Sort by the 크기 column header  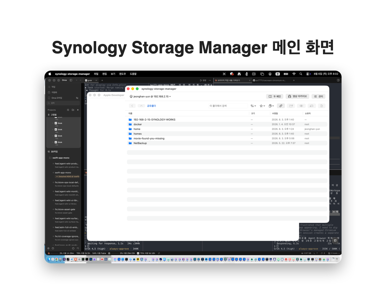[253, 113]
